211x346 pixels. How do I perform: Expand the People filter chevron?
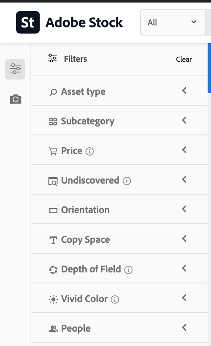click(184, 327)
